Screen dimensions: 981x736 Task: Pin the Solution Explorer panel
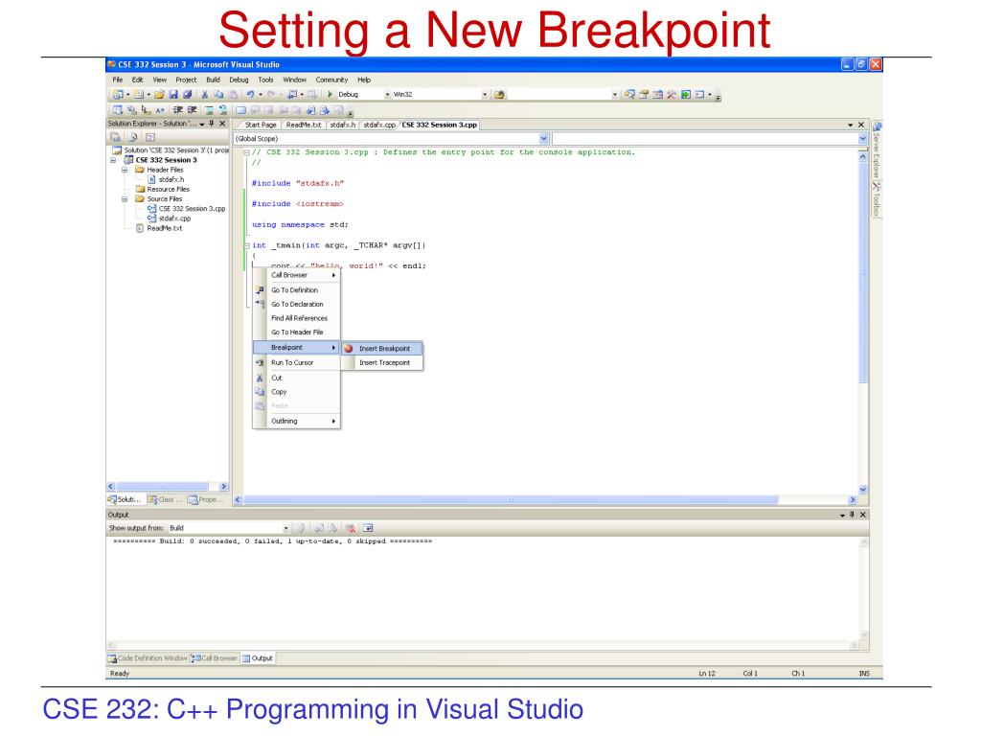click(212, 124)
